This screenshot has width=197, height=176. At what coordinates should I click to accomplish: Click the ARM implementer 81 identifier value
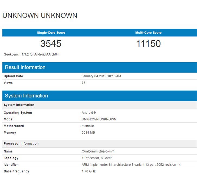131,165
